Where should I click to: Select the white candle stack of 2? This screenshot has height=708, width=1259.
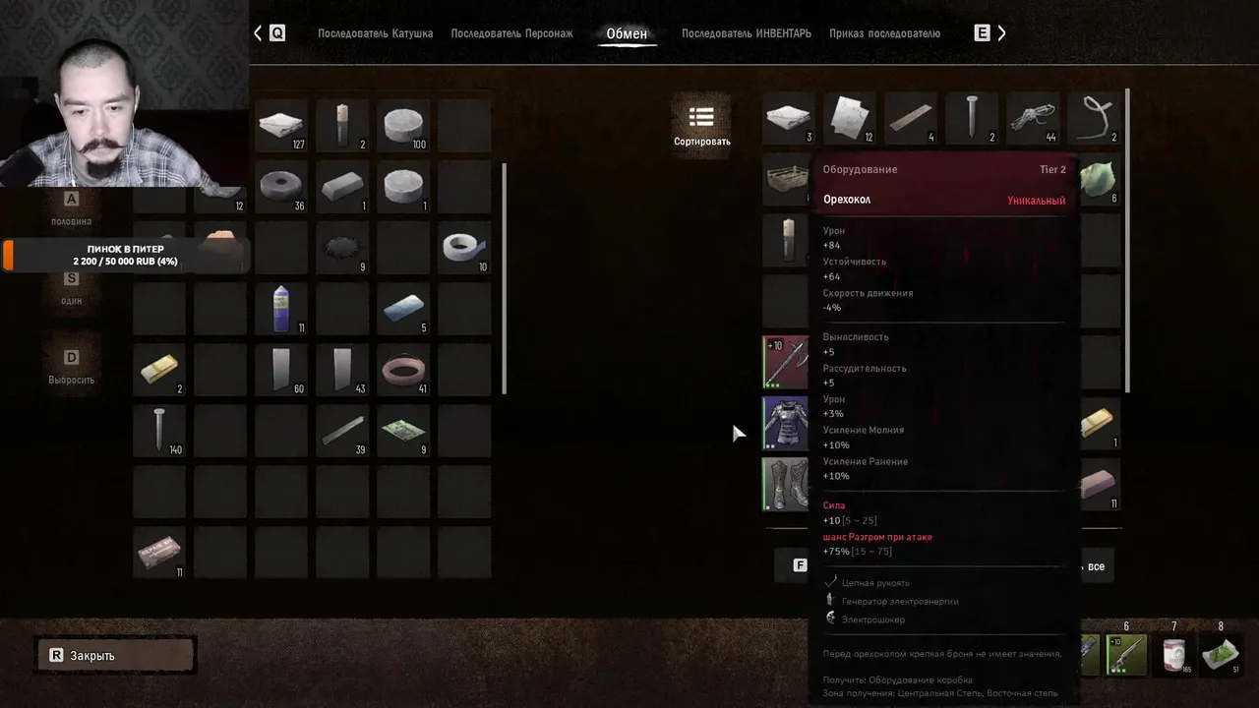coord(342,125)
